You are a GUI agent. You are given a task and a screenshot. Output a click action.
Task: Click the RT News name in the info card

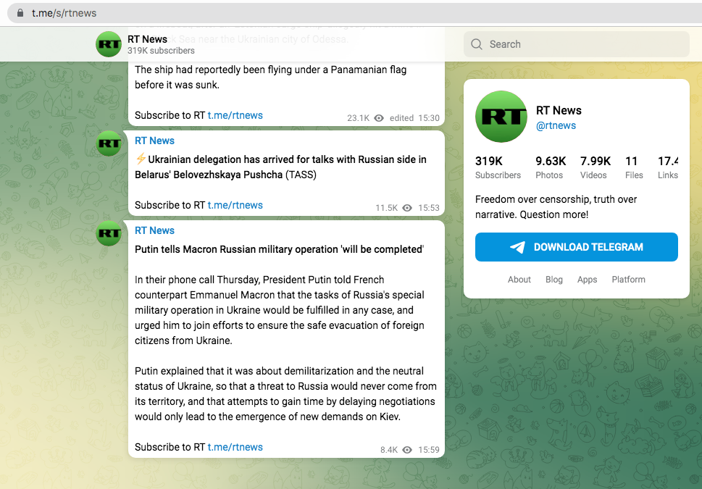coord(559,111)
